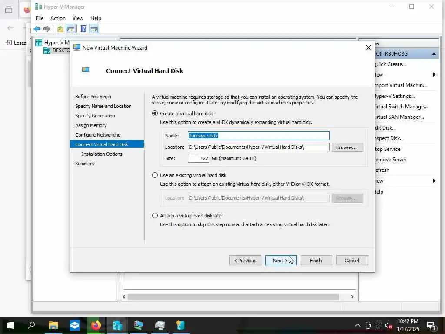
Task: Click the Previous button
Action: (245, 261)
